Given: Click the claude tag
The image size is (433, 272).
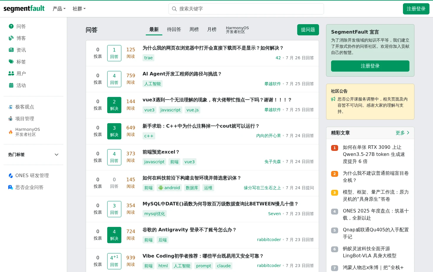Looking at the screenshot, I should (x=224, y=266).
